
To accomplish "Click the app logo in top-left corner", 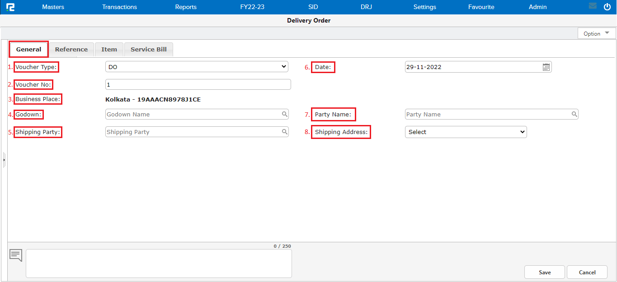I will click(10, 7).
